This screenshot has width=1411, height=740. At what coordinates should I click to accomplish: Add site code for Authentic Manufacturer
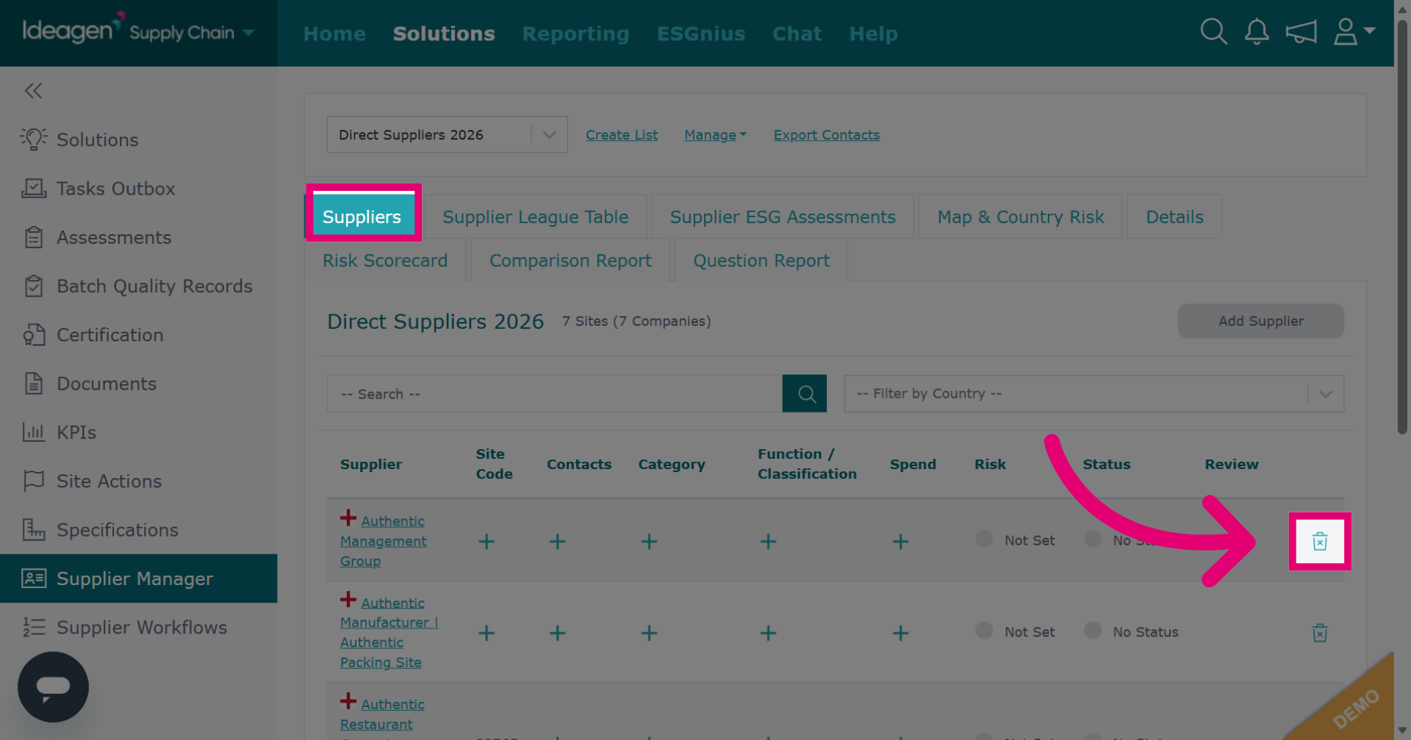[487, 633]
